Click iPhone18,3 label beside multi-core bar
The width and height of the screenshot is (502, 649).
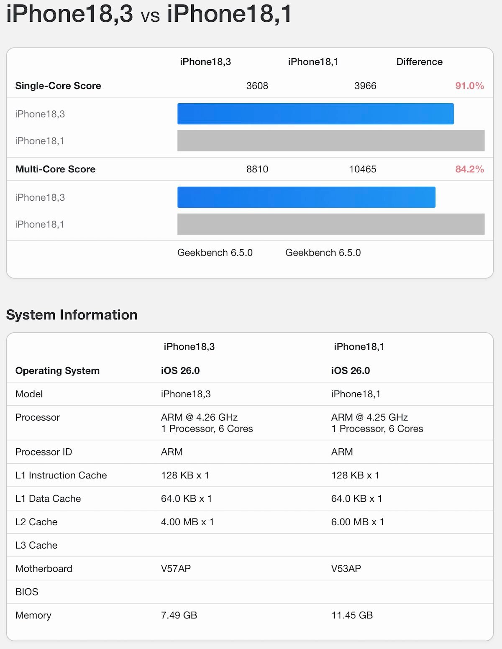[x=40, y=197]
